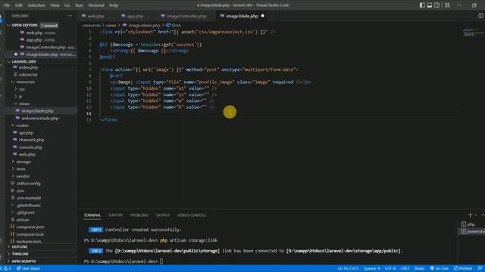Switch to the JUPYTER panel tab
485x272 pixels.
coord(115,215)
